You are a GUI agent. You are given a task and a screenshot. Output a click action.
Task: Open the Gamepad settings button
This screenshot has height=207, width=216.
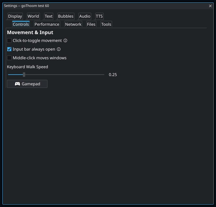tap(27, 84)
